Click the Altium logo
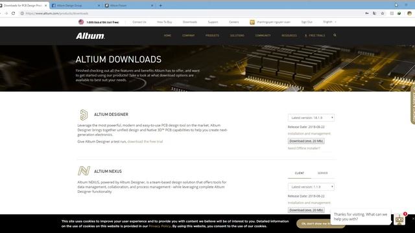Image resolution: width=415 pixels, height=233 pixels. pyautogui.click(x=90, y=36)
